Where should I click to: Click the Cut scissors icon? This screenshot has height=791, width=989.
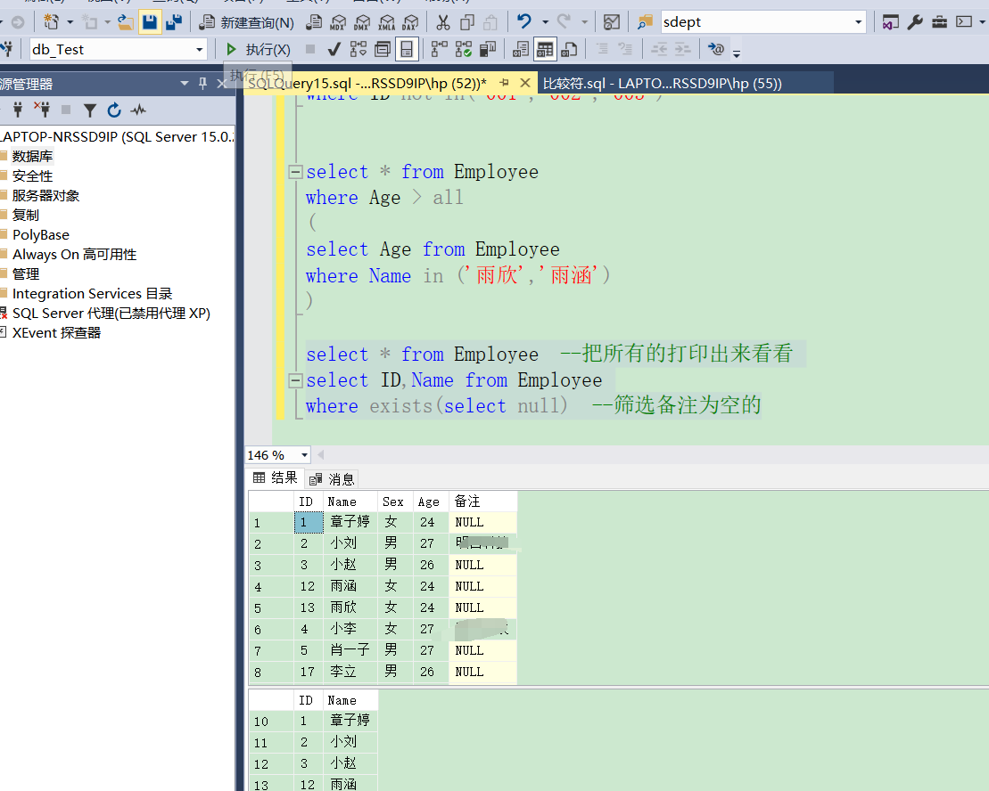443,22
